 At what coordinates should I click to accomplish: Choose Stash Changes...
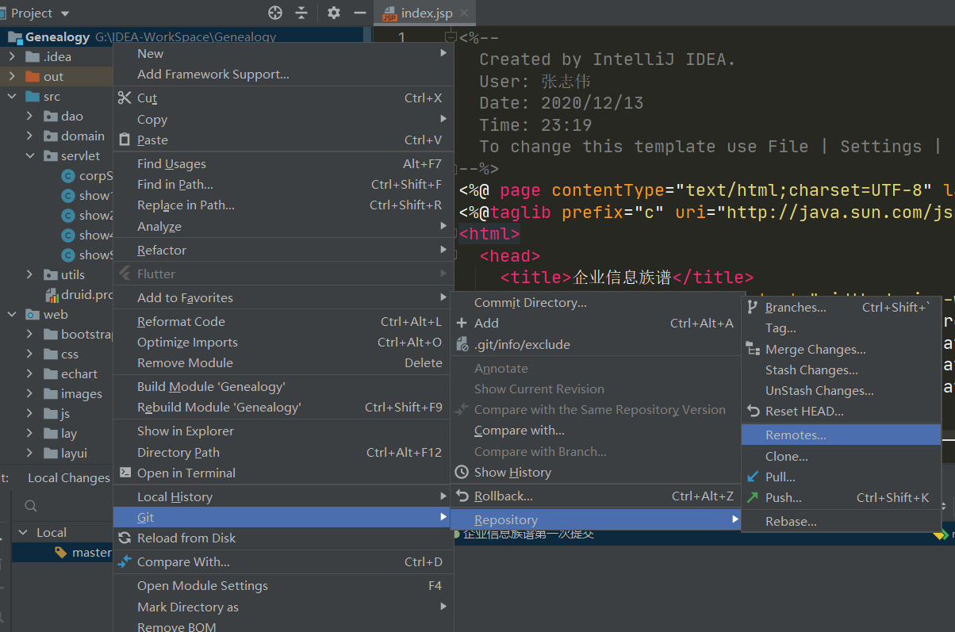[x=842, y=370]
